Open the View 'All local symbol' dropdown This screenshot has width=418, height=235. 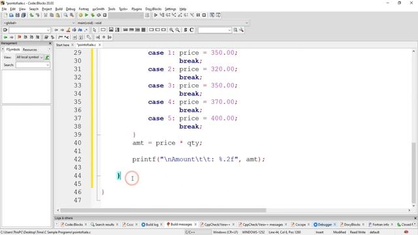(29, 57)
